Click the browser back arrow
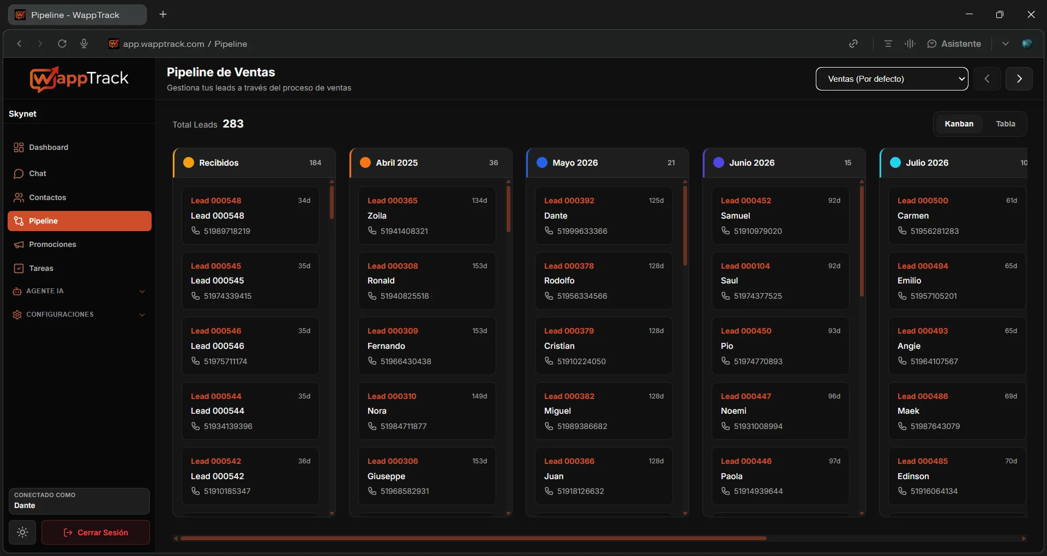The height and width of the screenshot is (556, 1047). point(20,44)
